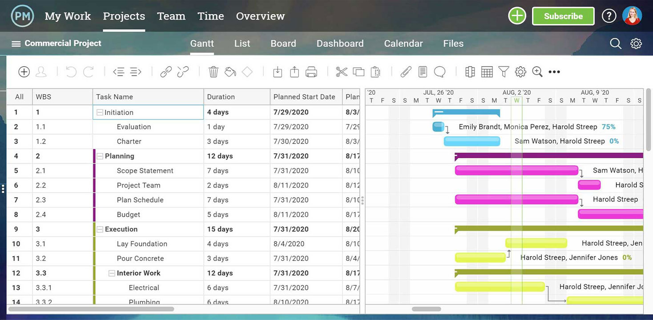Collapse the Interior Work subgroup
Image resolution: width=653 pixels, height=320 pixels.
[x=112, y=273]
